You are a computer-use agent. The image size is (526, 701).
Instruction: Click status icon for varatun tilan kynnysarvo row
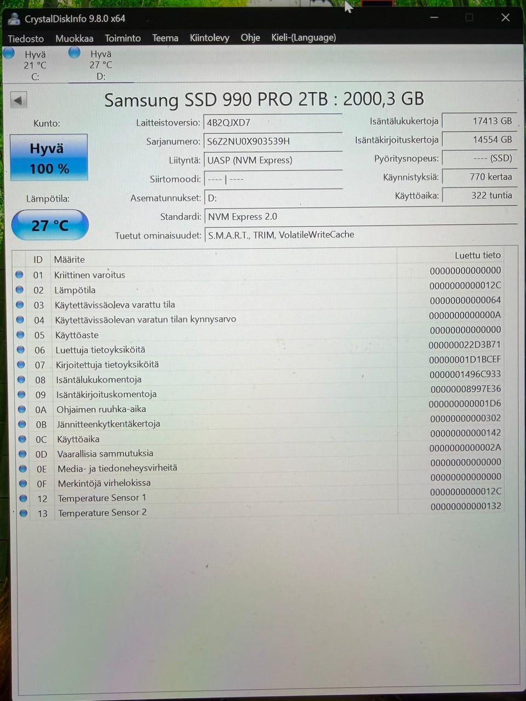coord(20,319)
